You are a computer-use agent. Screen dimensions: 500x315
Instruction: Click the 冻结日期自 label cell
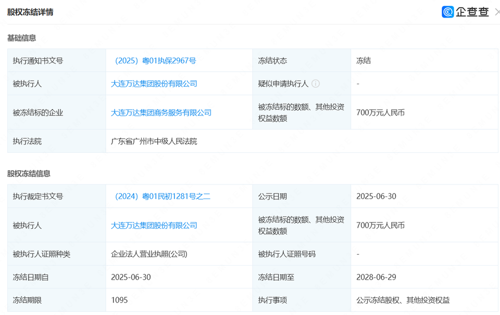click(57, 277)
